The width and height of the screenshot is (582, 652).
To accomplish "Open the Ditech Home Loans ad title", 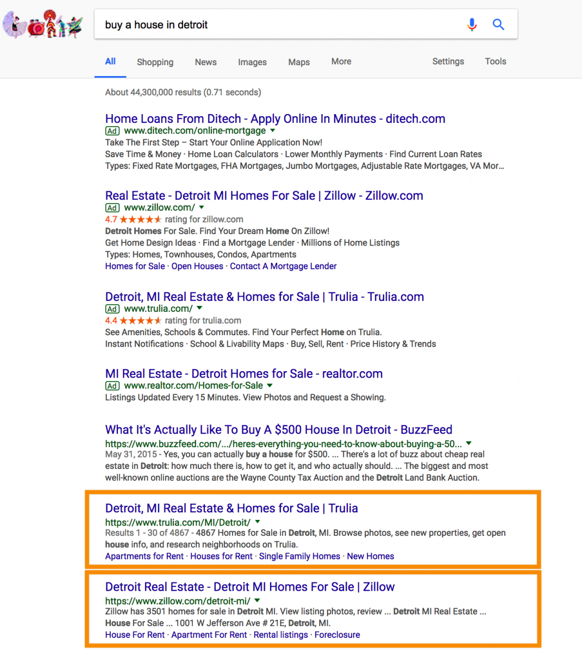I will point(275,118).
